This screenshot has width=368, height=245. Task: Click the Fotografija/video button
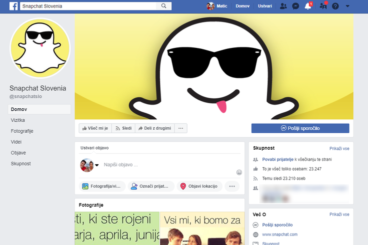tap(102, 186)
